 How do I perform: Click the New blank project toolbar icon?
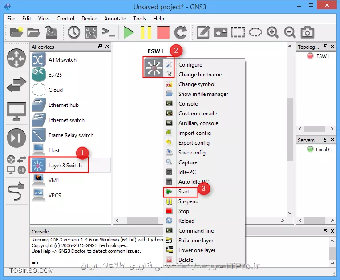pyautogui.click(x=16, y=32)
